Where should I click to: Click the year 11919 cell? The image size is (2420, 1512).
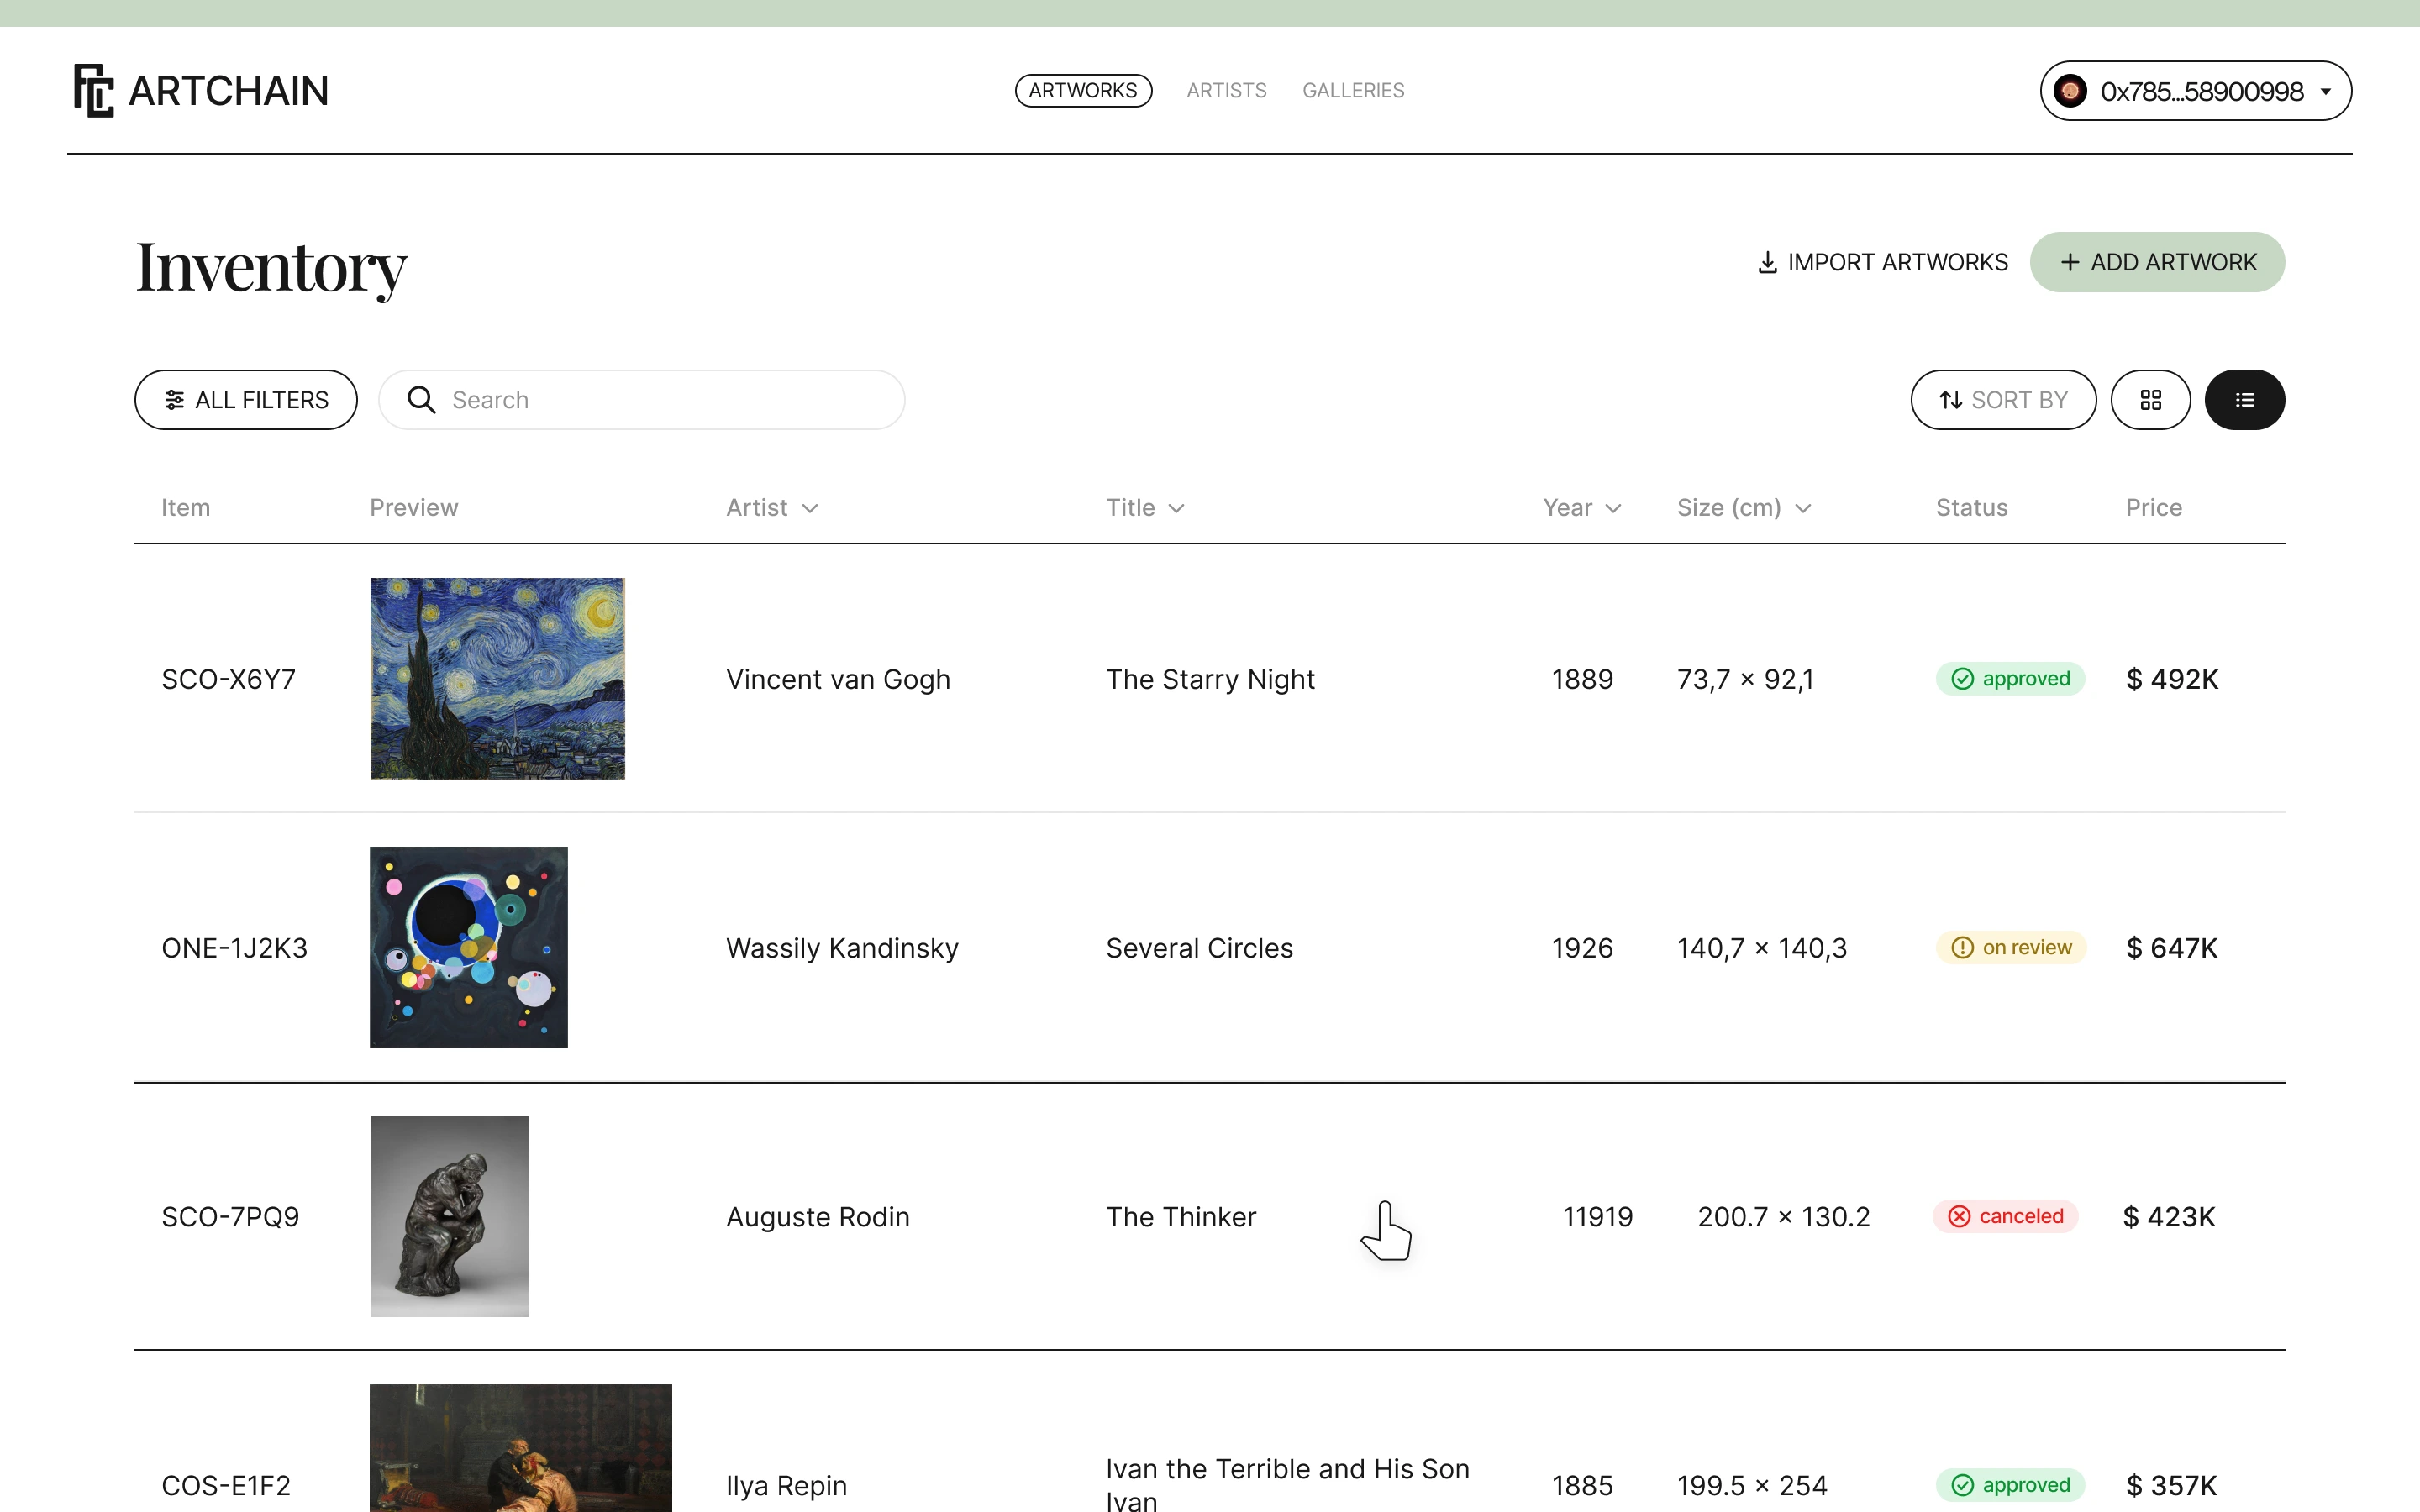[x=1597, y=1217]
